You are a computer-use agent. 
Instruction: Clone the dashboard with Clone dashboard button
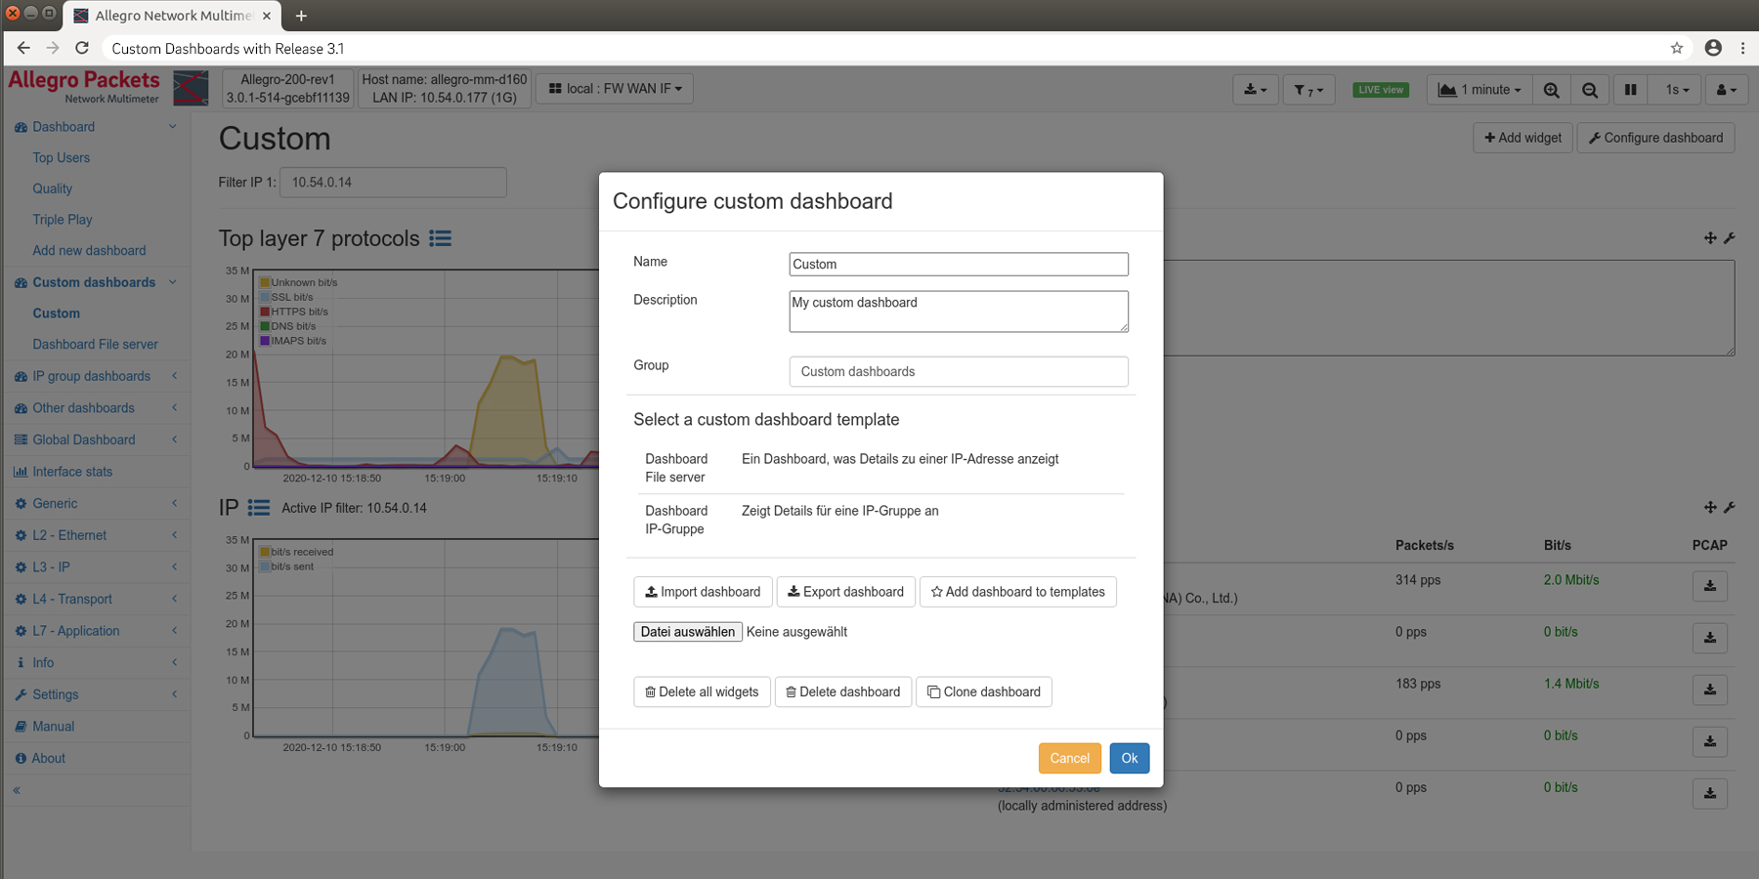click(x=983, y=691)
